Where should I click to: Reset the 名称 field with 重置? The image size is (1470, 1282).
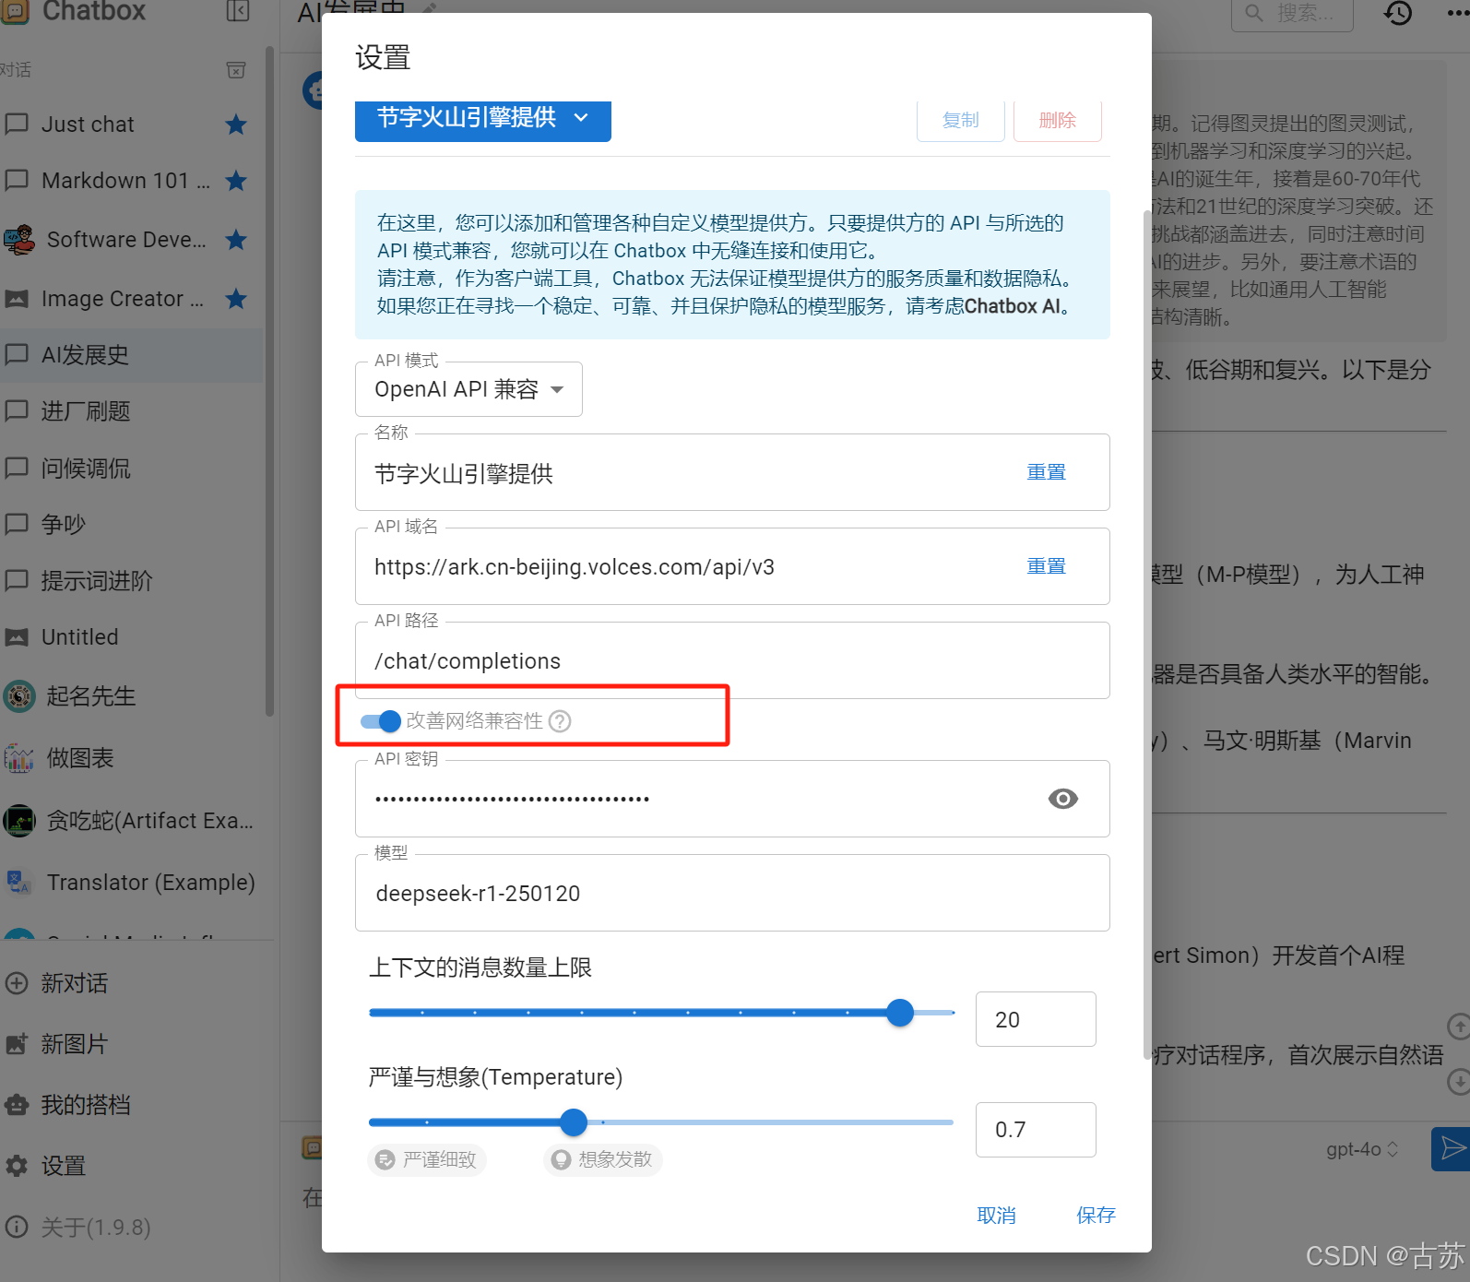[1047, 472]
